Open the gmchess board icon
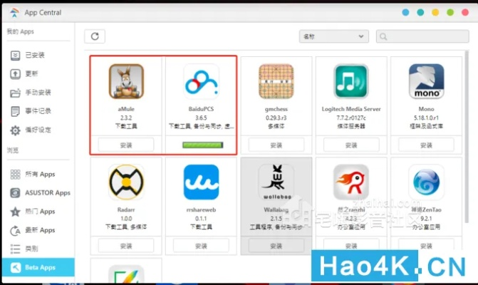 point(276,81)
